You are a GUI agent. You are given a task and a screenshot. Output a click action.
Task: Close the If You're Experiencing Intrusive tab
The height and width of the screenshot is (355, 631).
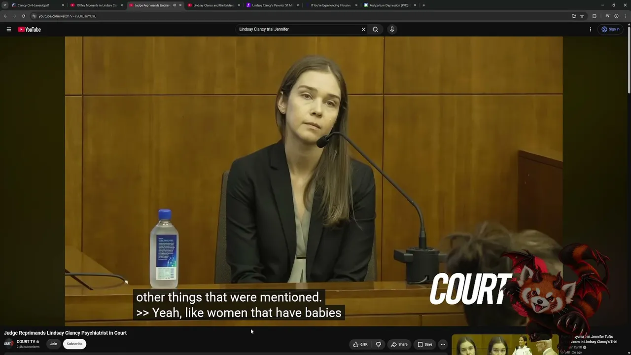pos(356,5)
